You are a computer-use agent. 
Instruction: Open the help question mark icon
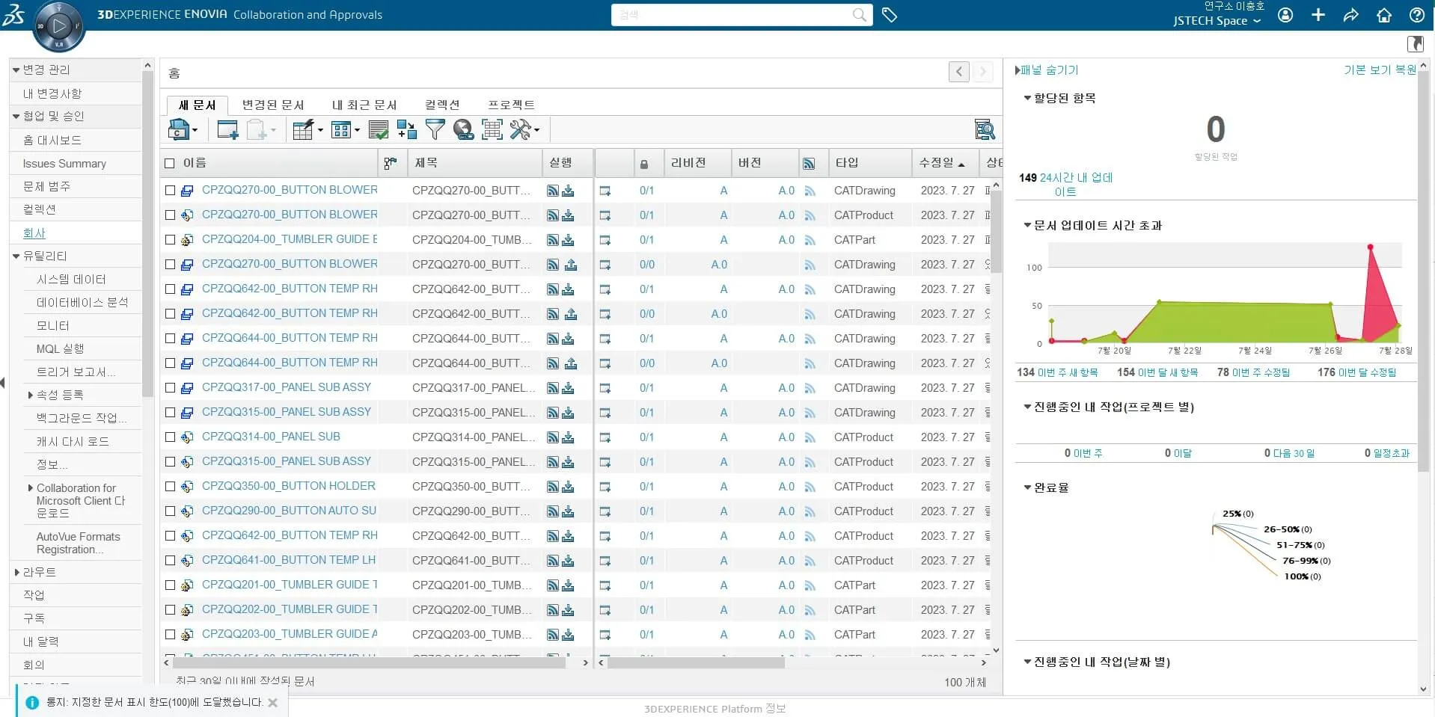pos(1416,15)
